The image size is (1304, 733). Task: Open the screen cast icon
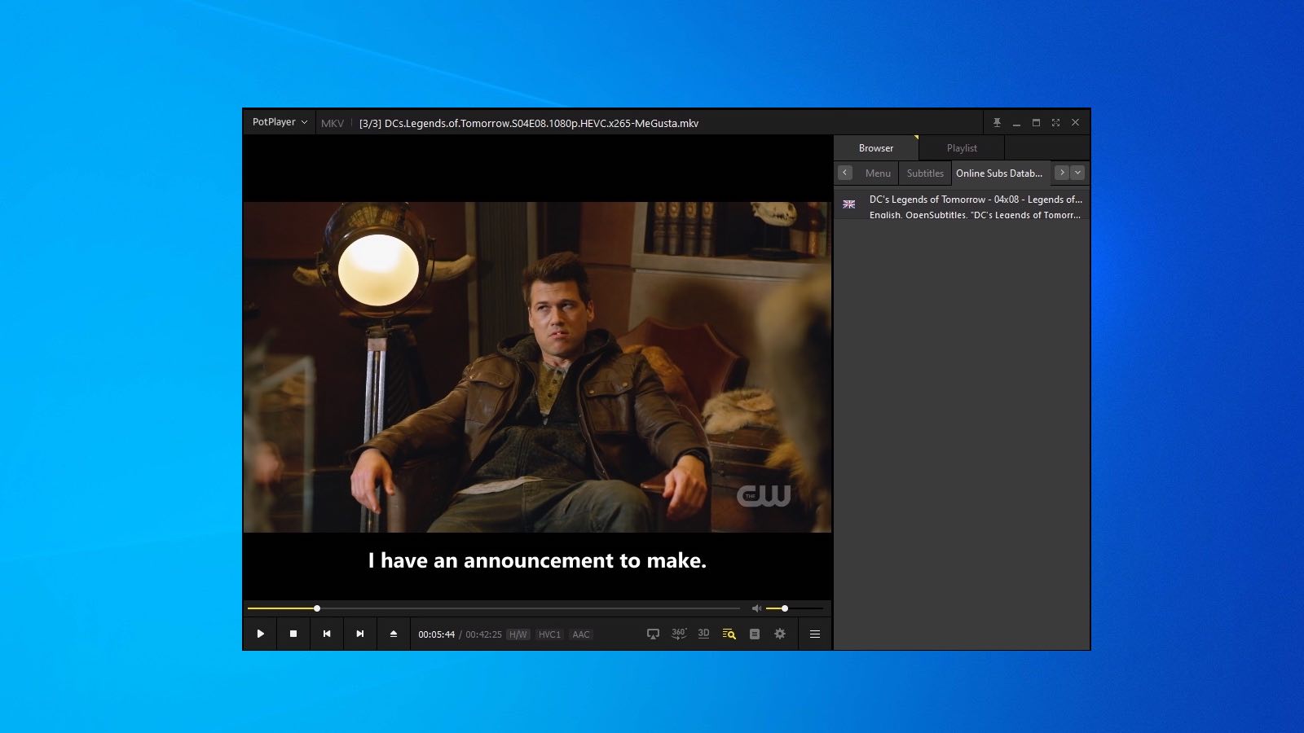pyautogui.click(x=653, y=634)
